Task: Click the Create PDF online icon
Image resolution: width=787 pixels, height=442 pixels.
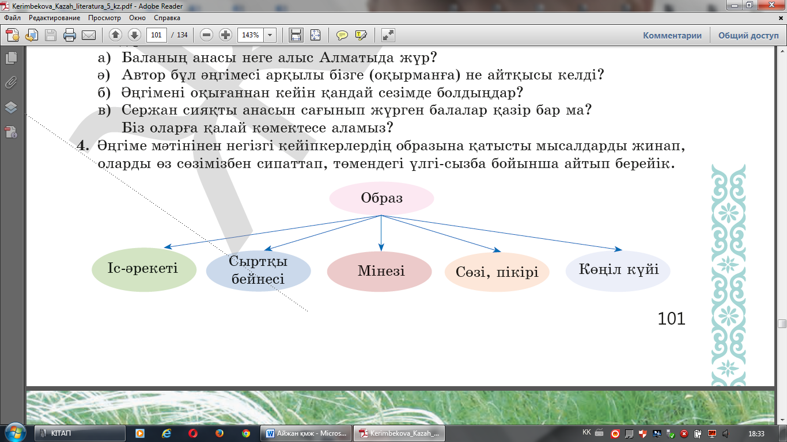Action: pyautogui.click(x=12, y=35)
